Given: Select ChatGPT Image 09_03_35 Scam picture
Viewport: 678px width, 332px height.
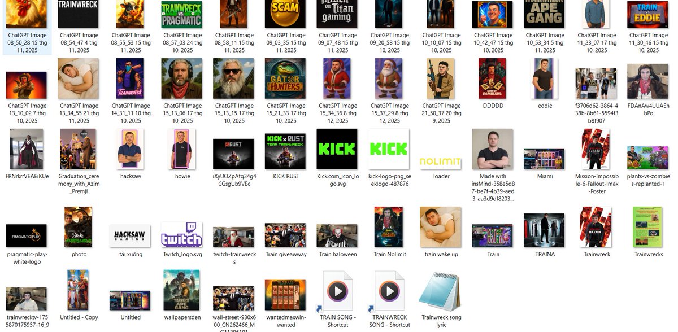Looking at the screenshot, I should 286,14.
